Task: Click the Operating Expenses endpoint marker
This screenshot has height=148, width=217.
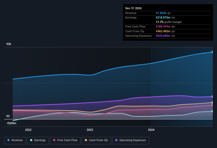Action: click(x=213, y=96)
